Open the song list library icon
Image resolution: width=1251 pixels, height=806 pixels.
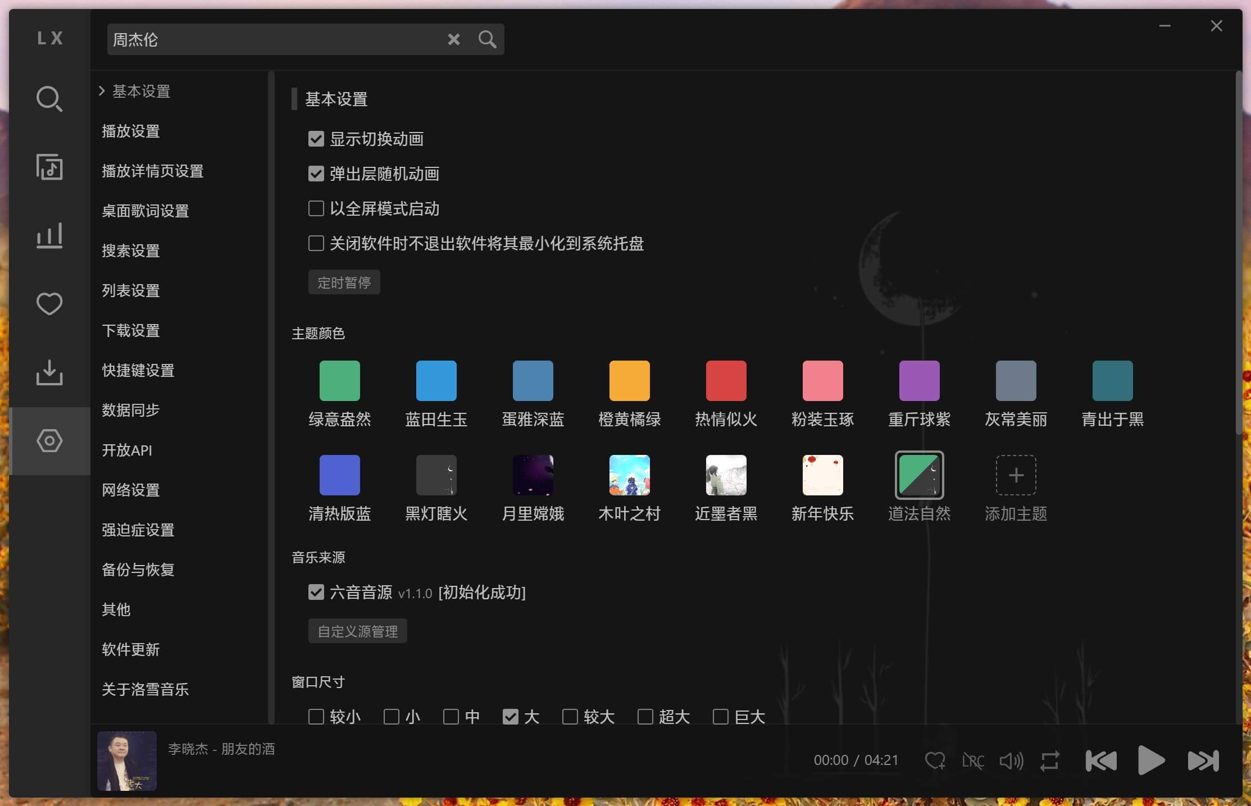coord(49,167)
